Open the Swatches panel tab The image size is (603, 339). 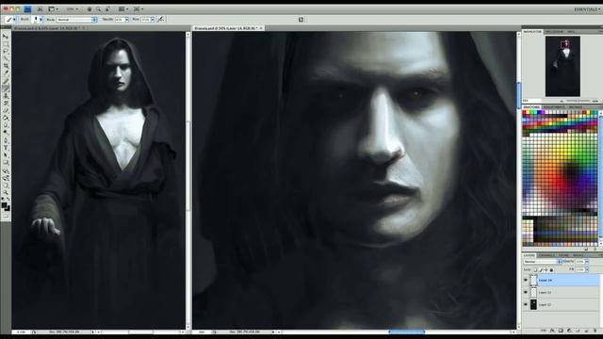531,106
